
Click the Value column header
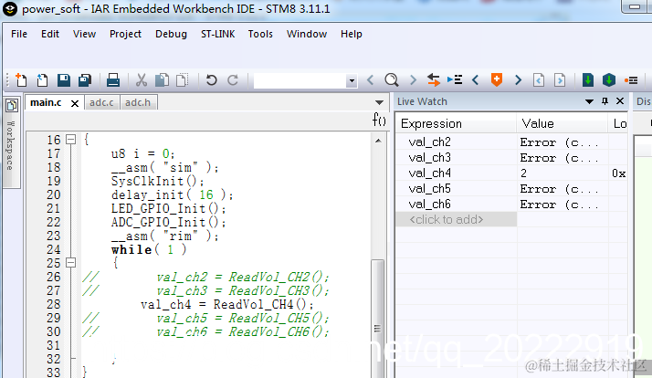tap(563, 123)
